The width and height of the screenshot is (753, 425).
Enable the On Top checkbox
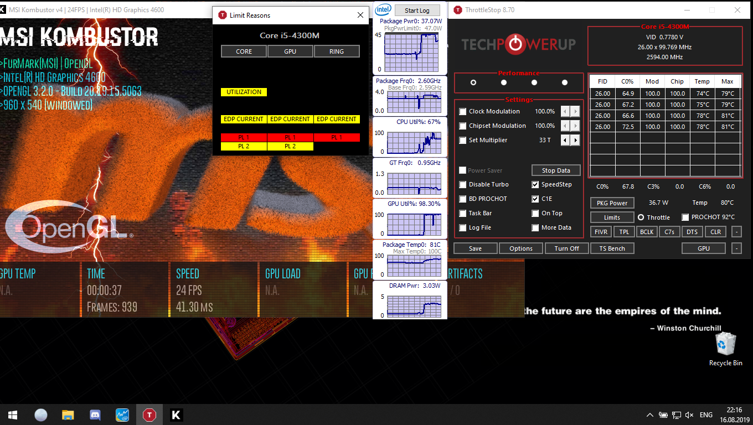(535, 213)
